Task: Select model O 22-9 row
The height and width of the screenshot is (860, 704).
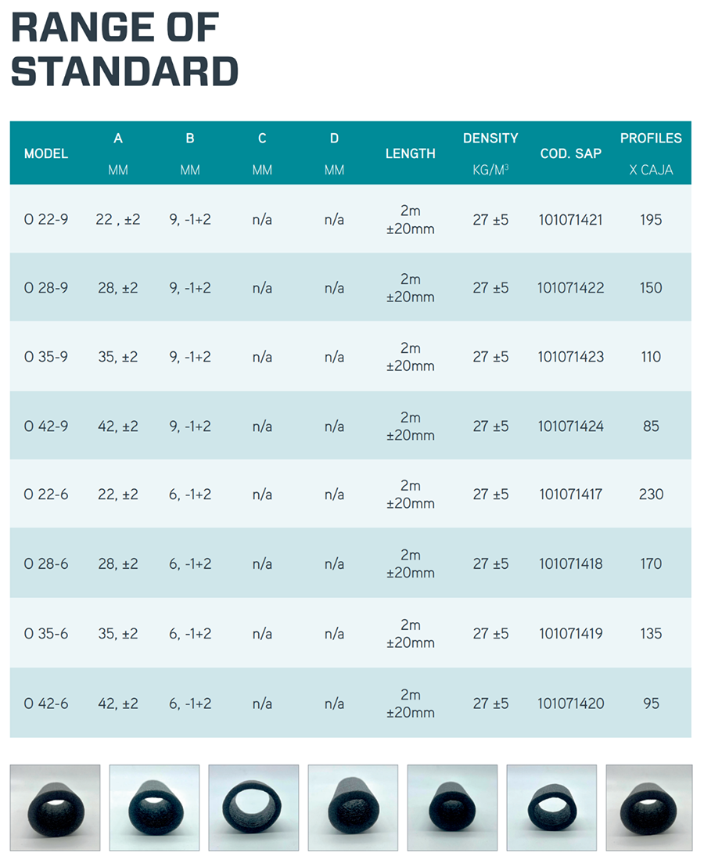Action: click(350, 219)
